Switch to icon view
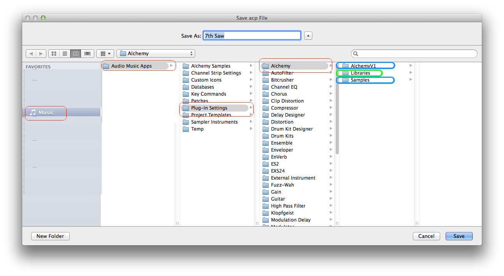Image resolution: width=504 pixels, height=276 pixels. pos(54,54)
